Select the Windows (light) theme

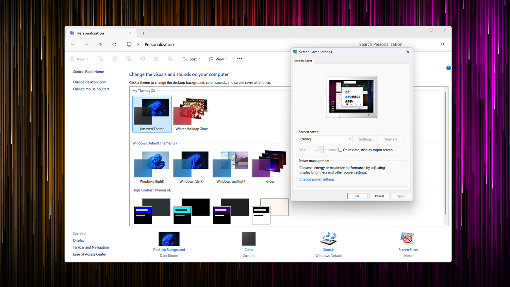(152, 167)
